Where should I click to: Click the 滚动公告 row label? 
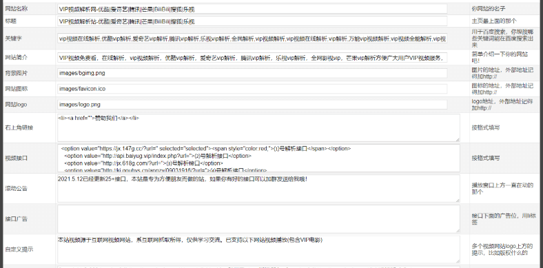(x=17, y=189)
